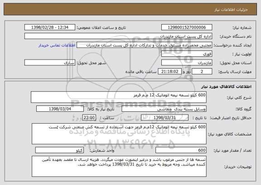
Task: Click the ایجاد کننده درخواست field
Action: coord(144,45)
